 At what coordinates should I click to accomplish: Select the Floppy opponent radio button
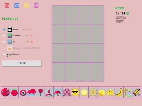coord(4,30)
